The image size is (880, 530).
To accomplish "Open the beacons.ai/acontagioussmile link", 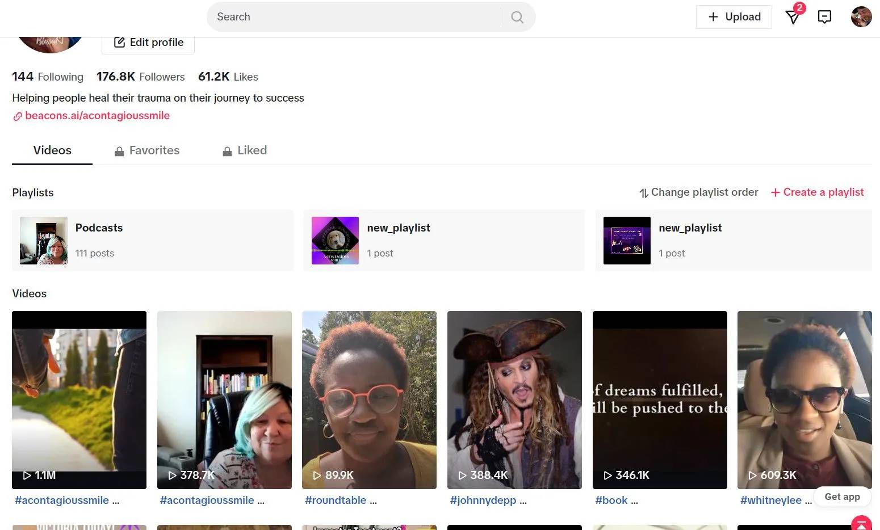I will [x=97, y=116].
